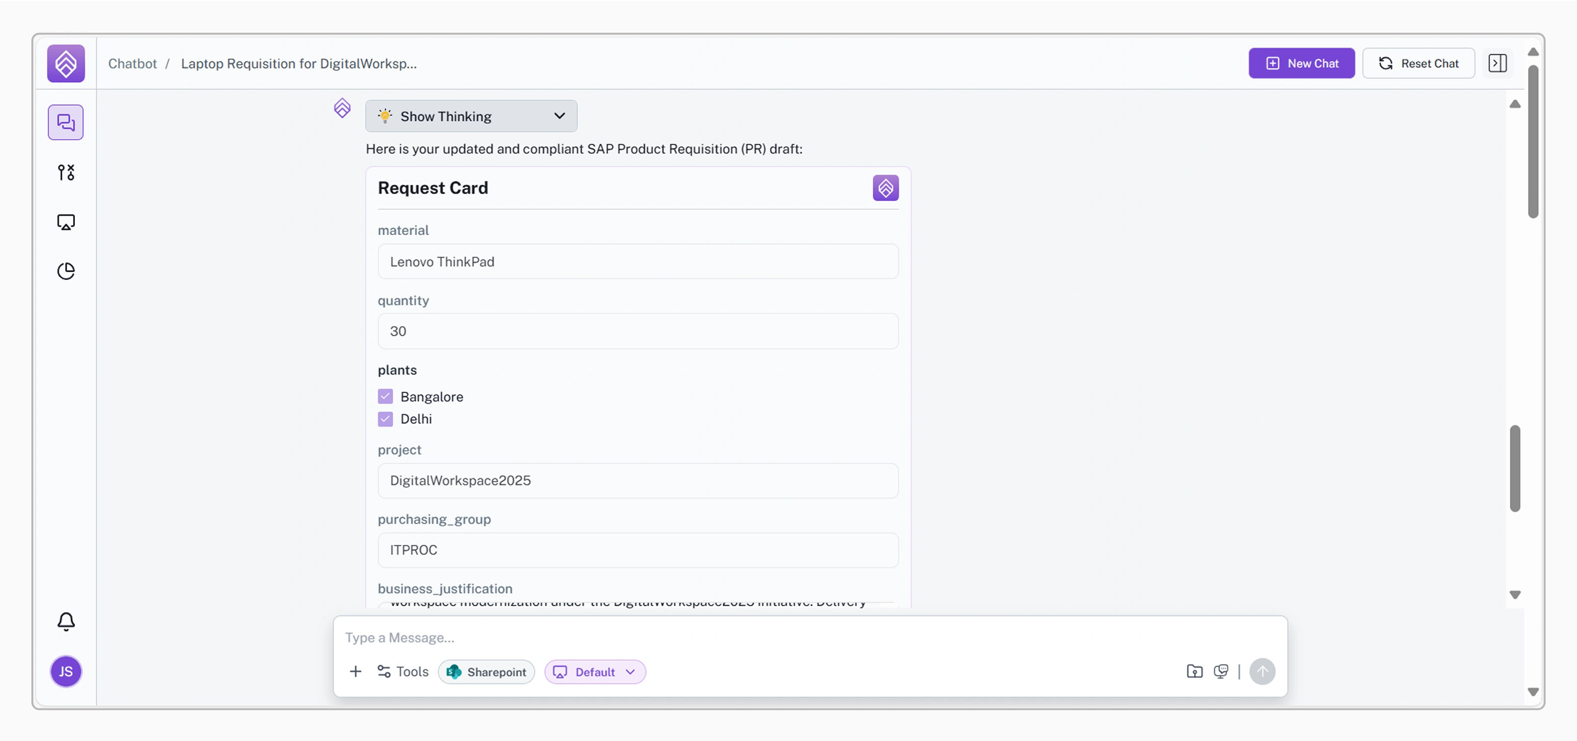Expand the Show Thinking dropdown
Screen dimensions: 1577x741
[x=471, y=116]
